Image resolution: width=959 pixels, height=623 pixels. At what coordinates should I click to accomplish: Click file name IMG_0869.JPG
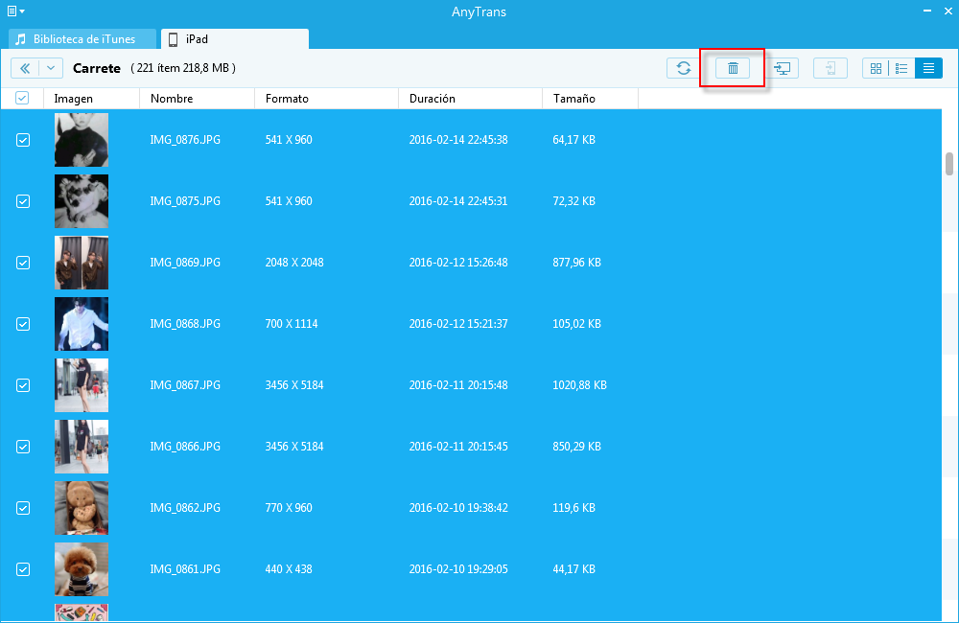click(x=185, y=263)
